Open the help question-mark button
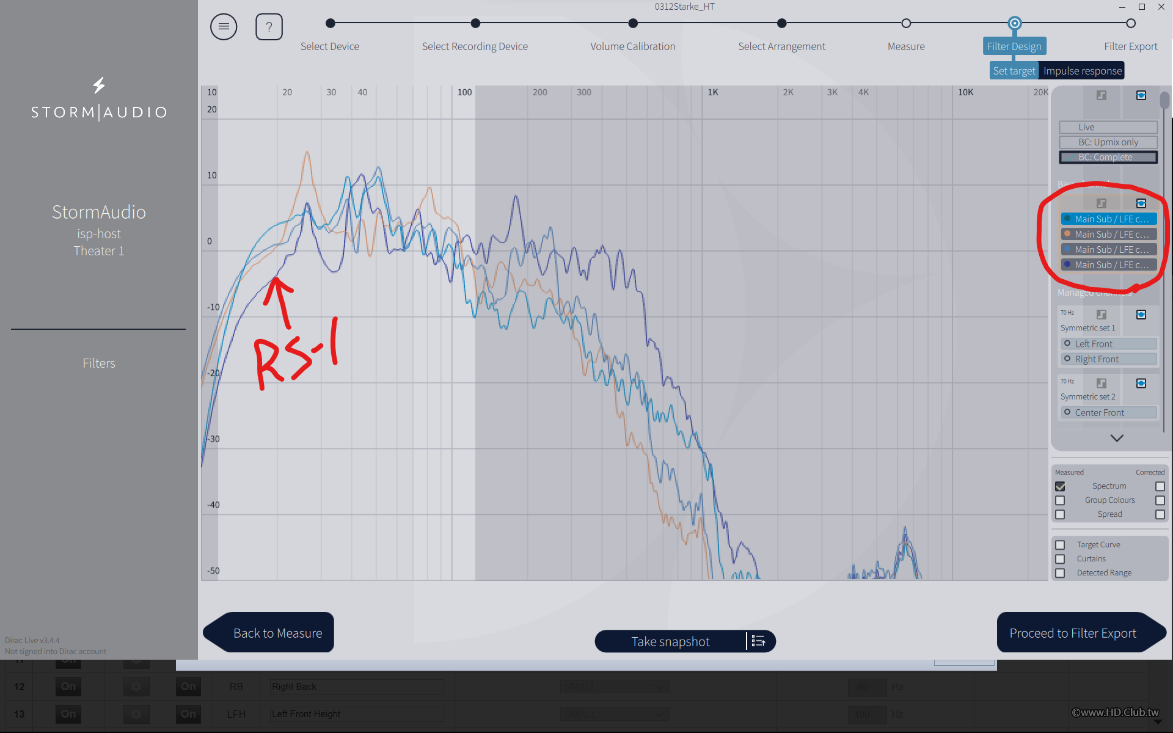The width and height of the screenshot is (1173, 733). tap(269, 27)
